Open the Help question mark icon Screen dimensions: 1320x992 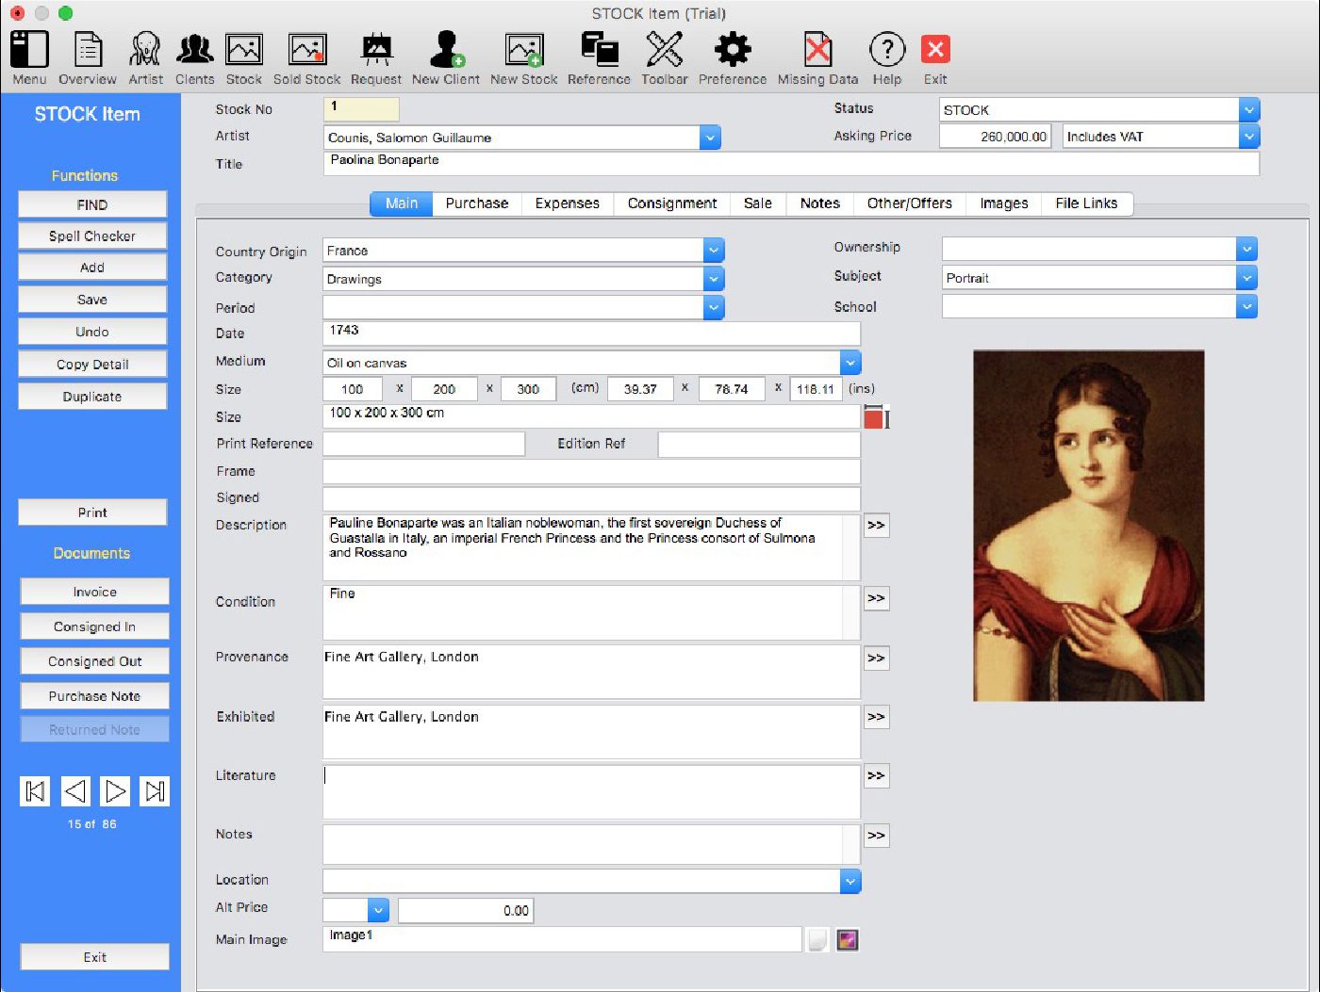click(x=887, y=58)
